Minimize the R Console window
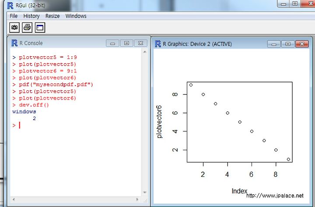Viewport: 315px width, 207px height. pyautogui.click(x=112, y=43)
